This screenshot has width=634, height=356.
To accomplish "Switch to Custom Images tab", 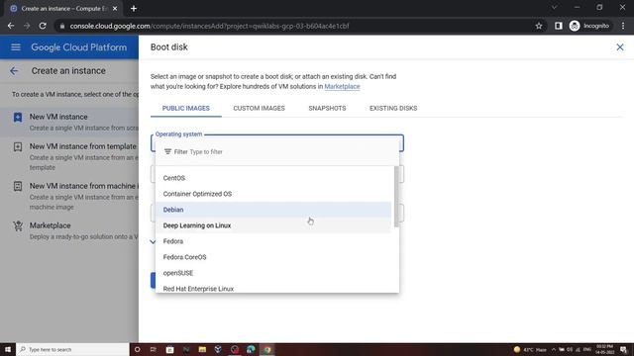I will point(259,108).
